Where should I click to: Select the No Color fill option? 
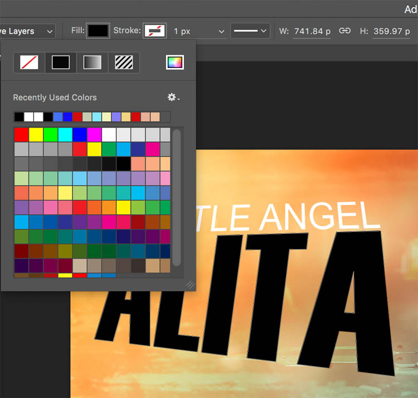click(x=29, y=62)
